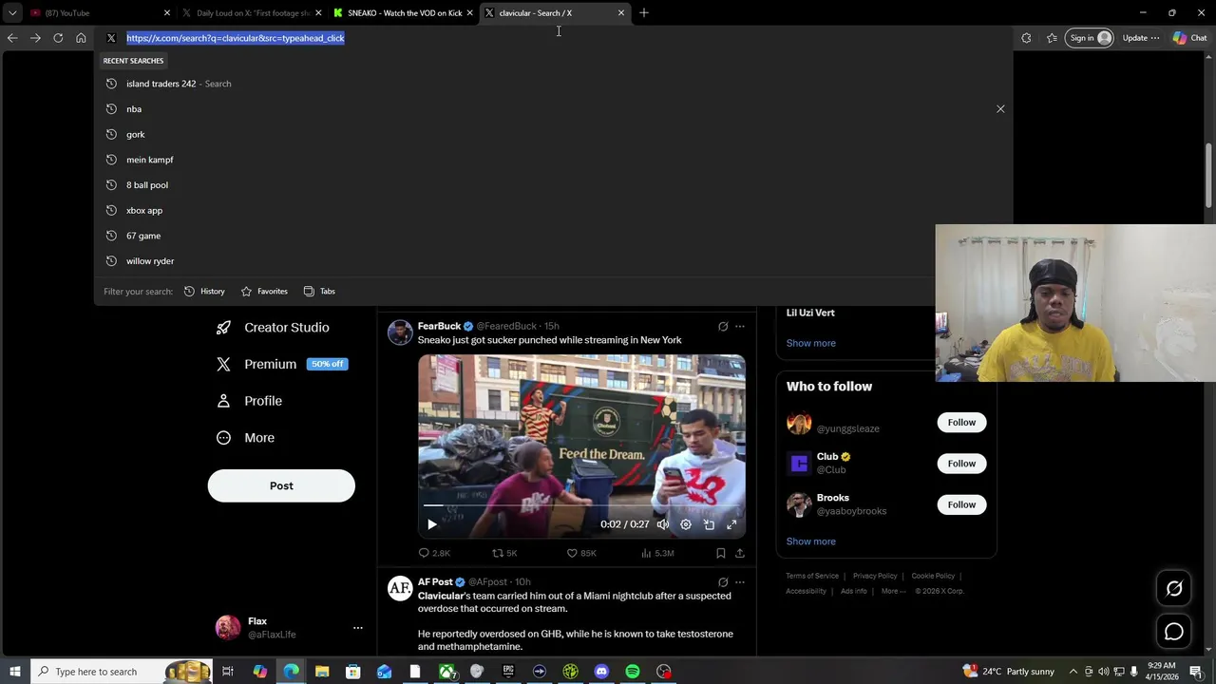Follow @yunggsleaze
The image size is (1216, 684).
tap(961, 423)
